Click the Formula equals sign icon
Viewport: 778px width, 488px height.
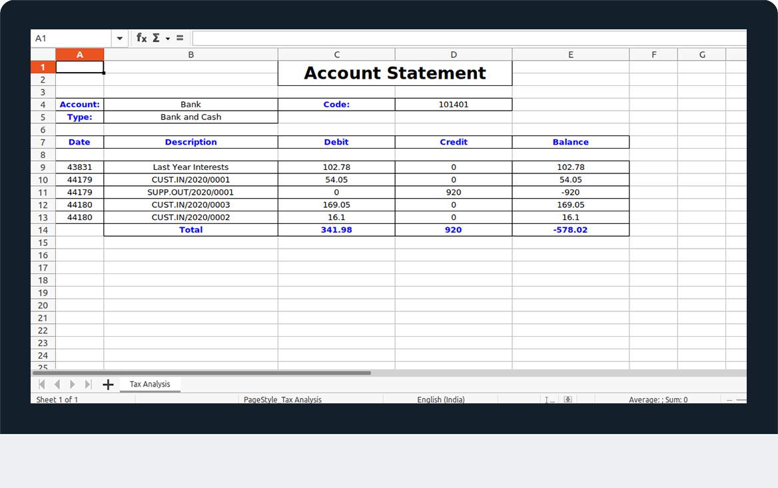pos(180,38)
